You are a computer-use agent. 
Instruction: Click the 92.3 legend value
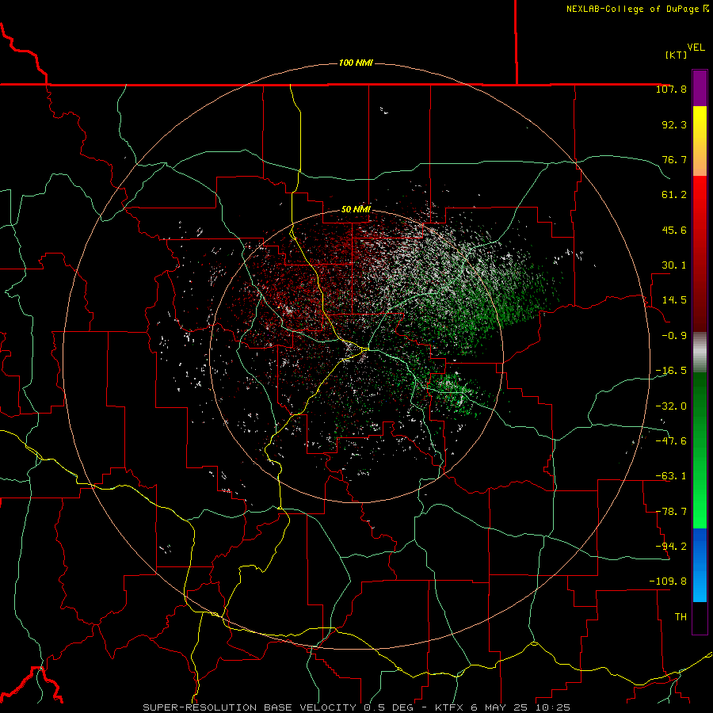click(x=674, y=124)
